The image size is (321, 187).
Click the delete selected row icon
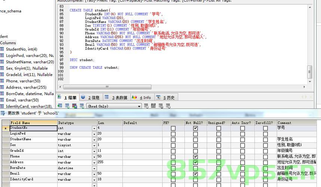(x=161, y=106)
